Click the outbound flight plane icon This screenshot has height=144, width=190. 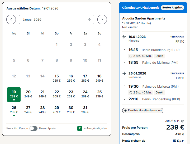pos(124,37)
